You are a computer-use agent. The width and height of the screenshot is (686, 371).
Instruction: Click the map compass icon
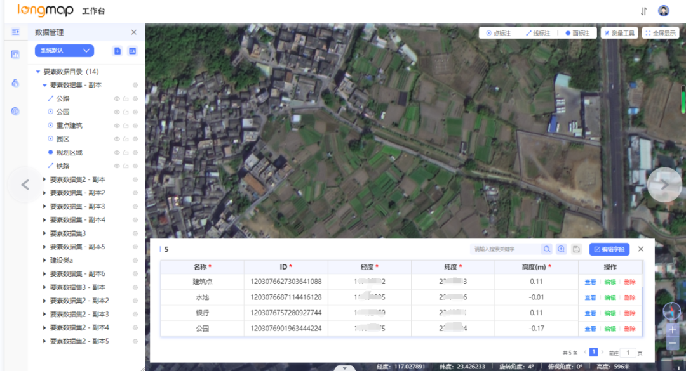(x=671, y=311)
